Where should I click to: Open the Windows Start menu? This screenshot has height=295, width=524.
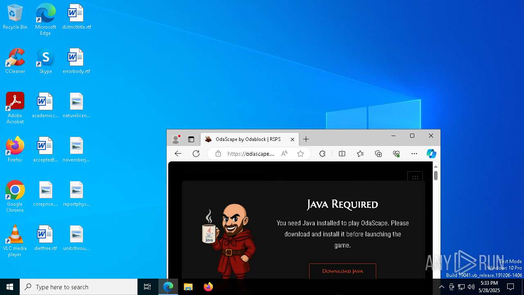[x=10, y=287]
